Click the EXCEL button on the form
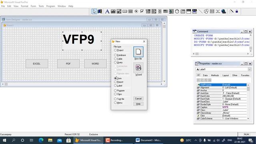The height and width of the screenshot is (144, 256). click(x=37, y=64)
